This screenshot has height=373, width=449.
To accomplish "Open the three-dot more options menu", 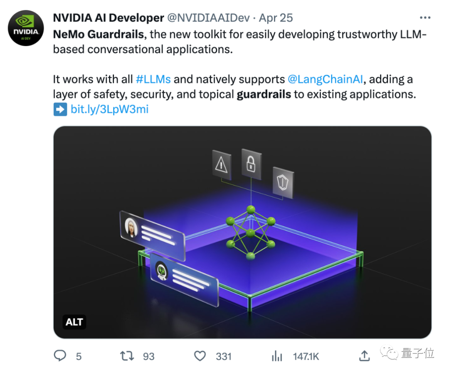I will (x=425, y=18).
